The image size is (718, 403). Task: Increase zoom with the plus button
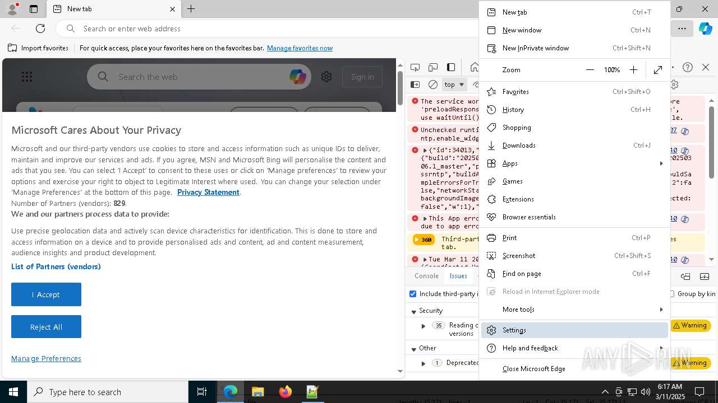(633, 70)
